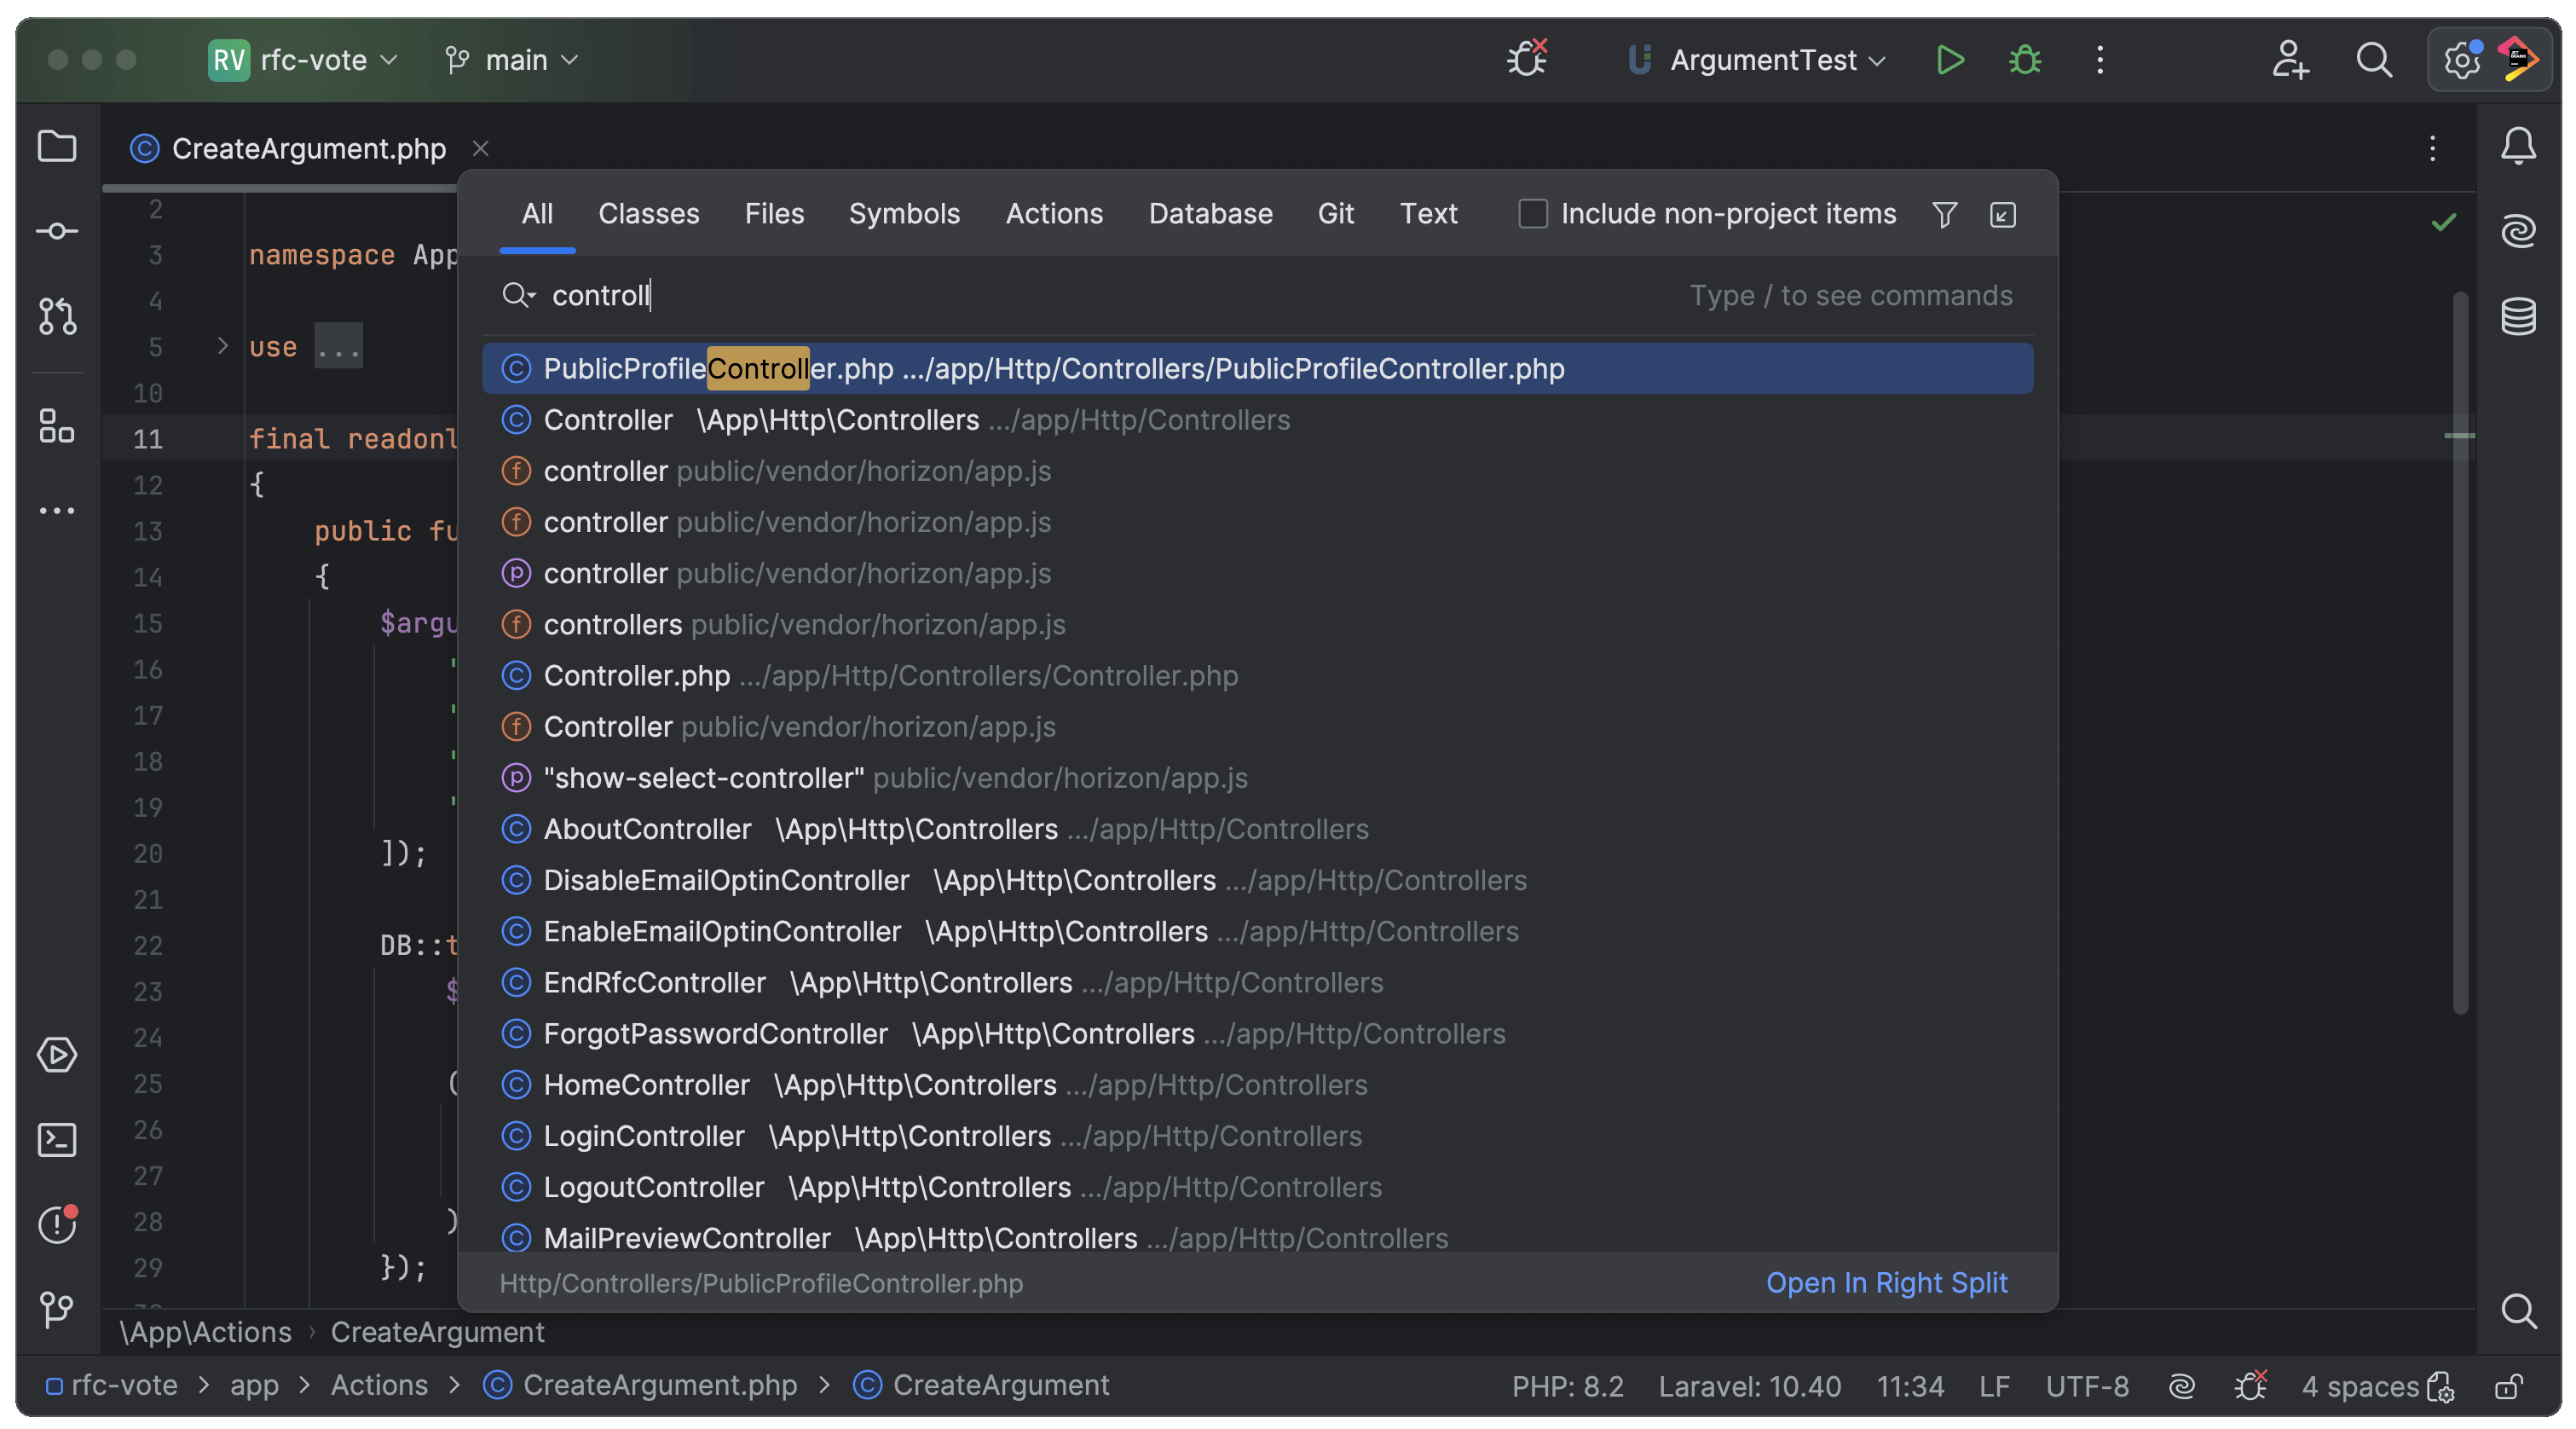Click the Debug ArgumentTest bug icon

coord(2025,60)
